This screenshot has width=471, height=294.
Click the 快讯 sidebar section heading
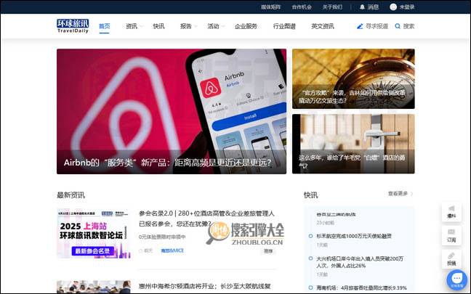coord(310,195)
